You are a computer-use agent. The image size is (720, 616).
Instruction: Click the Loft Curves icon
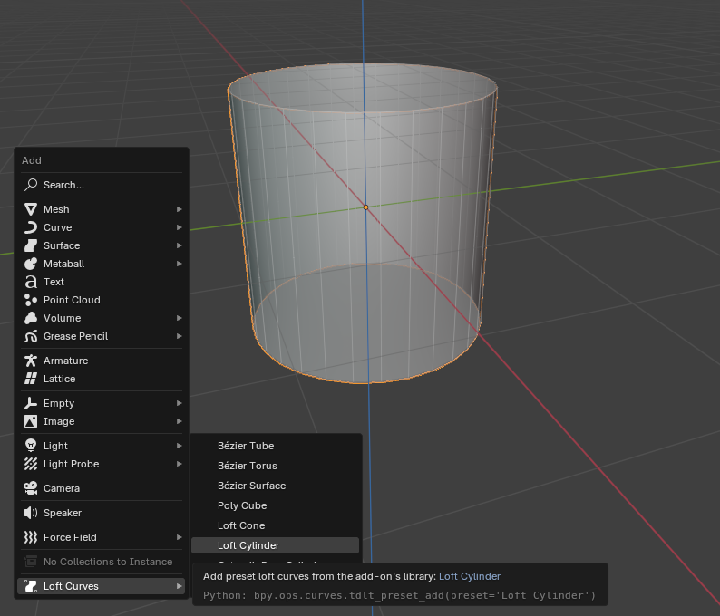coord(31,586)
